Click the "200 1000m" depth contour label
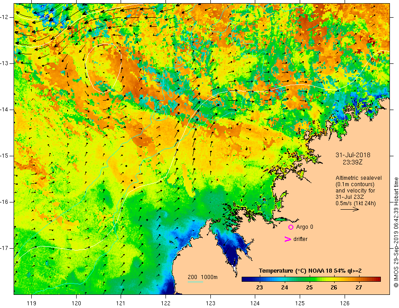Viewport: 399px width, 308px height. tap(203, 277)
